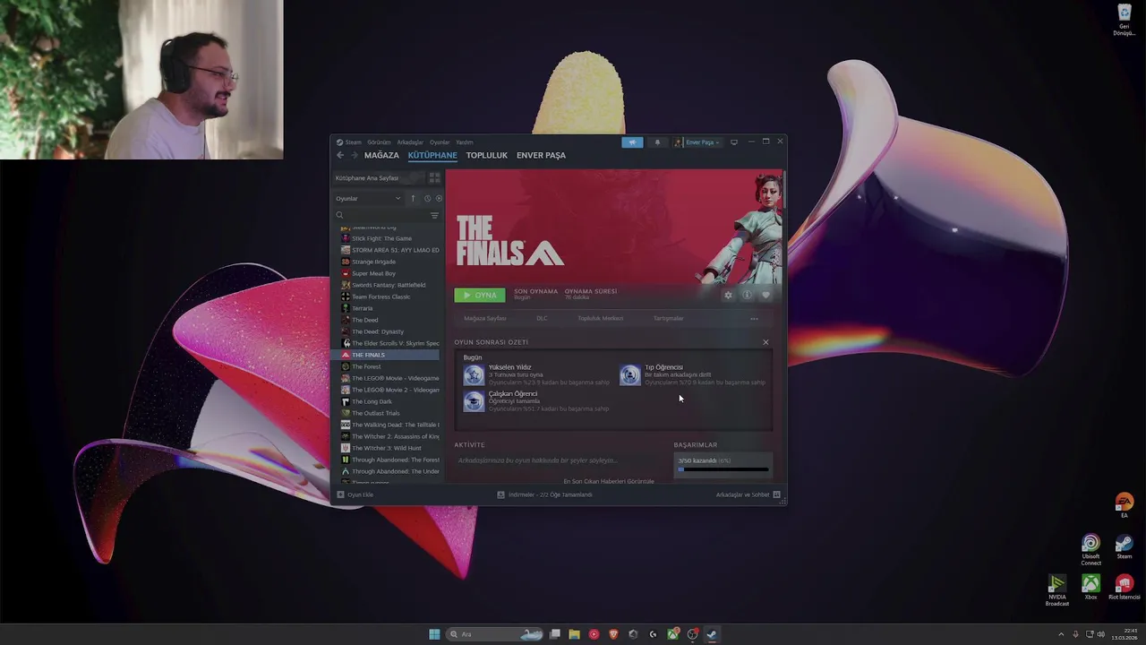Viewport: 1146px width, 645px height.
Task: Open Xbox desktop shortcut
Action: click(x=1090, y=588)
